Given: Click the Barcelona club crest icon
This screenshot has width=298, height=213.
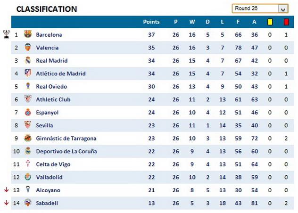Looking at the screenshot, I should (28, 34).
